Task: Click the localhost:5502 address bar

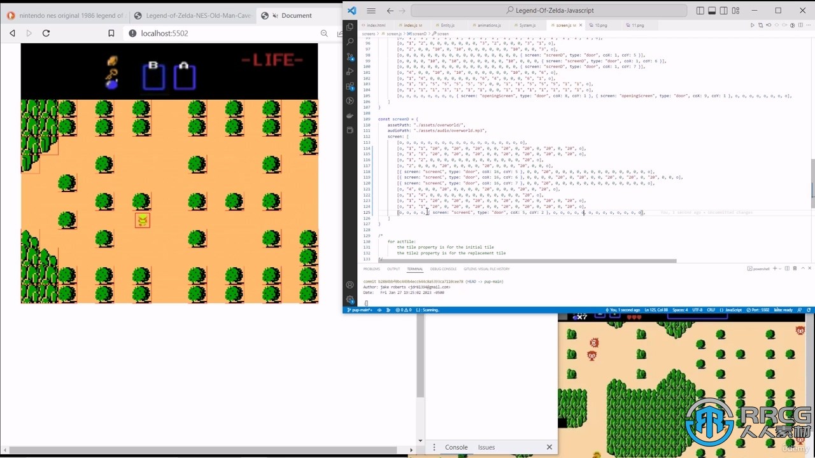Action: [x=223, y=33]
